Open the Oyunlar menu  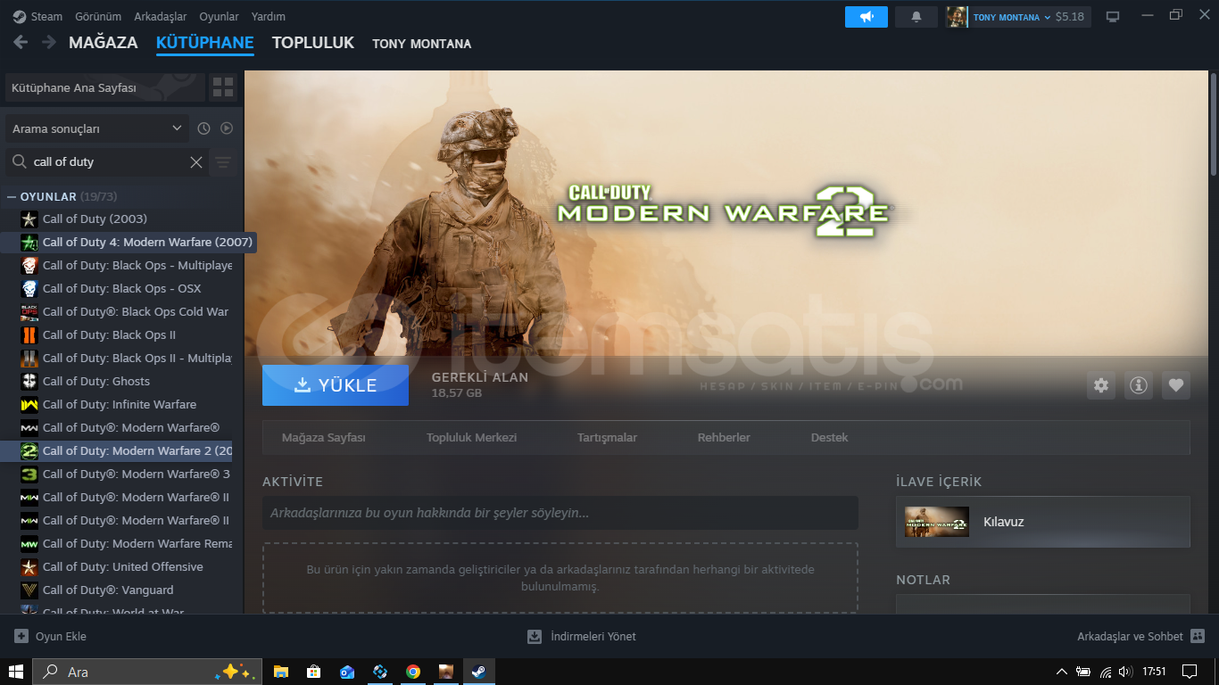click(219, 16)
